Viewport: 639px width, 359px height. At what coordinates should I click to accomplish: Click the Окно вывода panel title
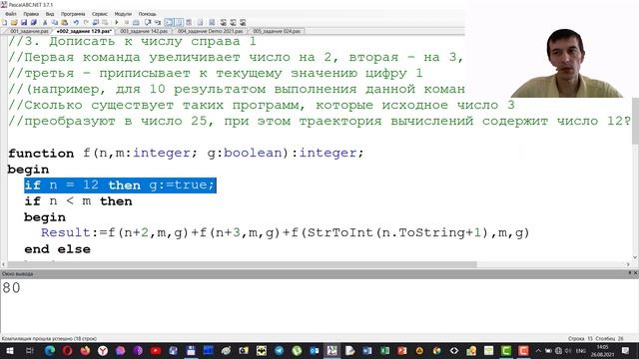coord(18,274)
